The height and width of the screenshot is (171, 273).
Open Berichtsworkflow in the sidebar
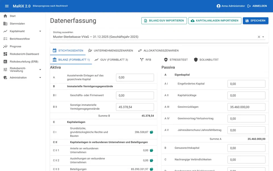click(x=23, y=39)
